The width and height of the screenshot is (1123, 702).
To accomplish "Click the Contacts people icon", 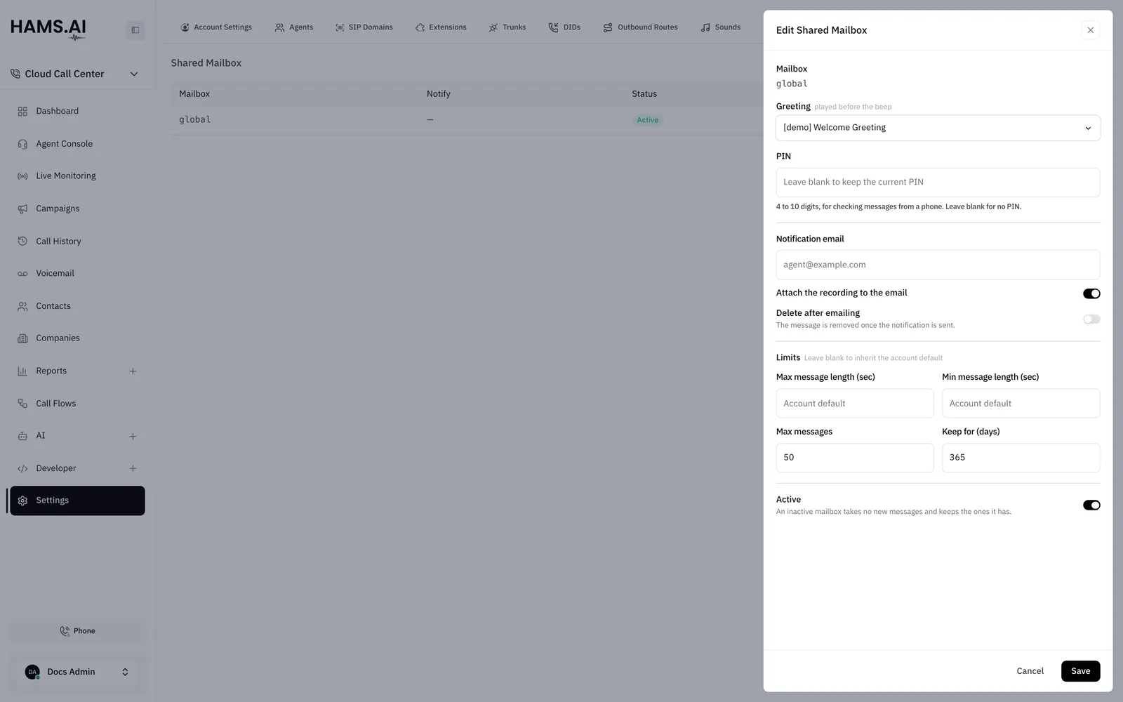I will [22, 306].
